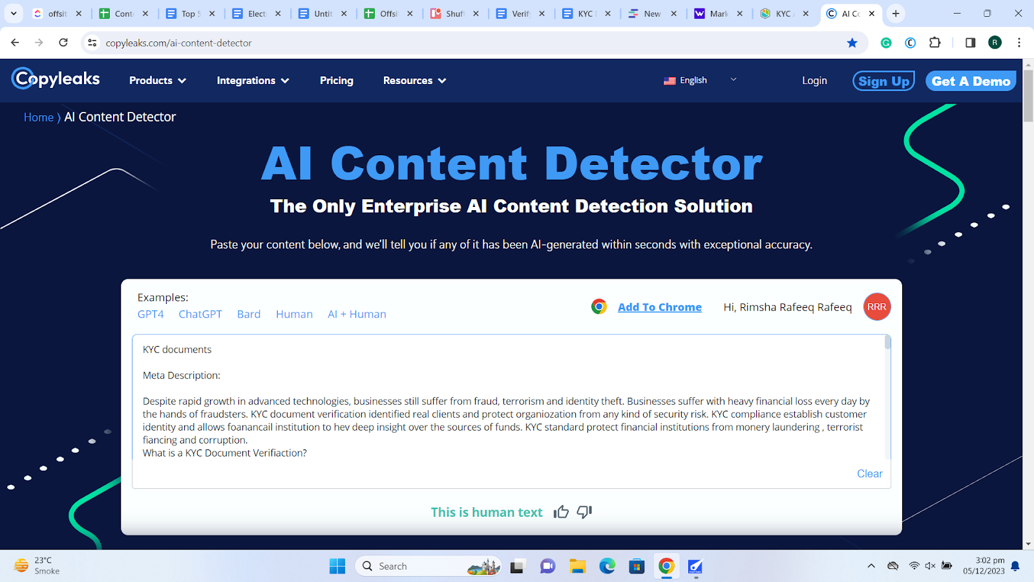
Task: Load the Bard example
Action: (249, 314)
